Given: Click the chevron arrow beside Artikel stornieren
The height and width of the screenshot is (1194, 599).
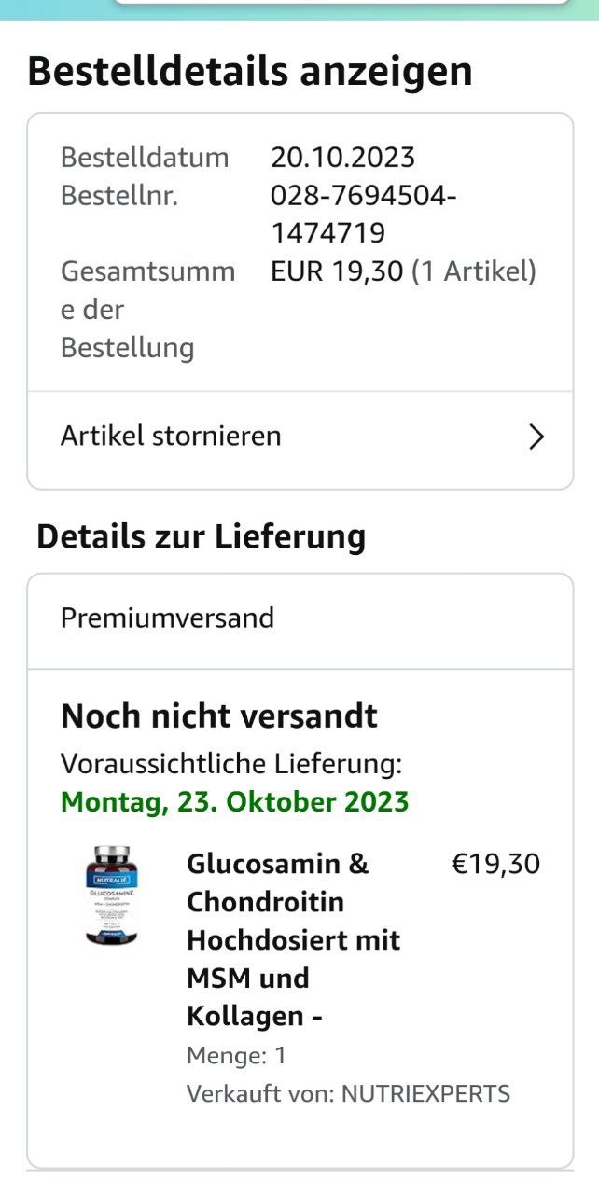Looking at the screenshot, I should [536, 437].
